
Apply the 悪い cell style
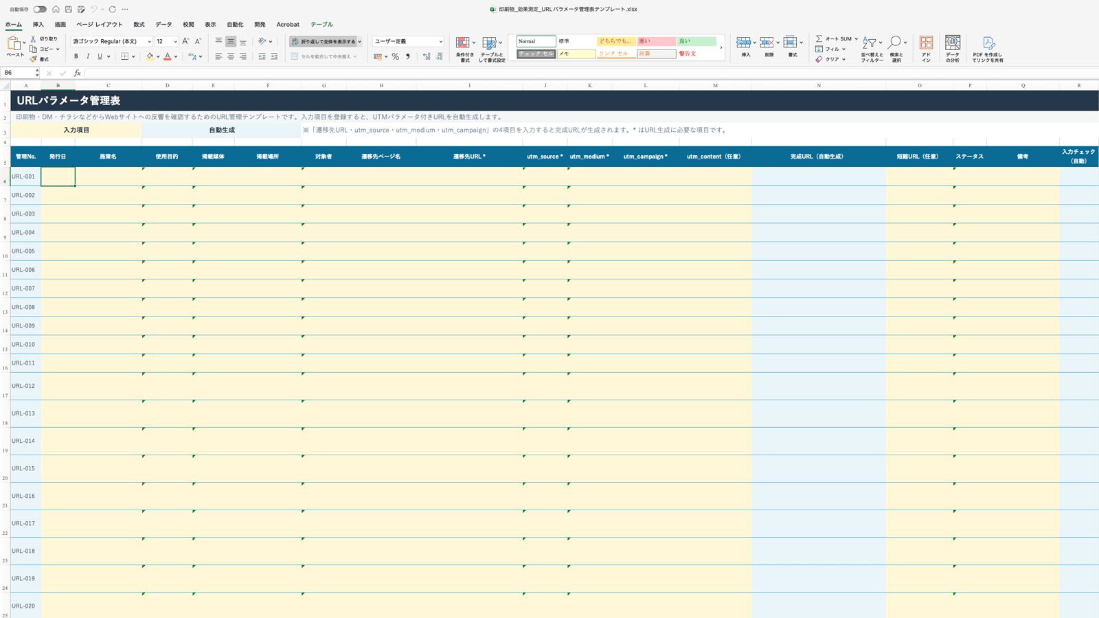tap(656, 41)
